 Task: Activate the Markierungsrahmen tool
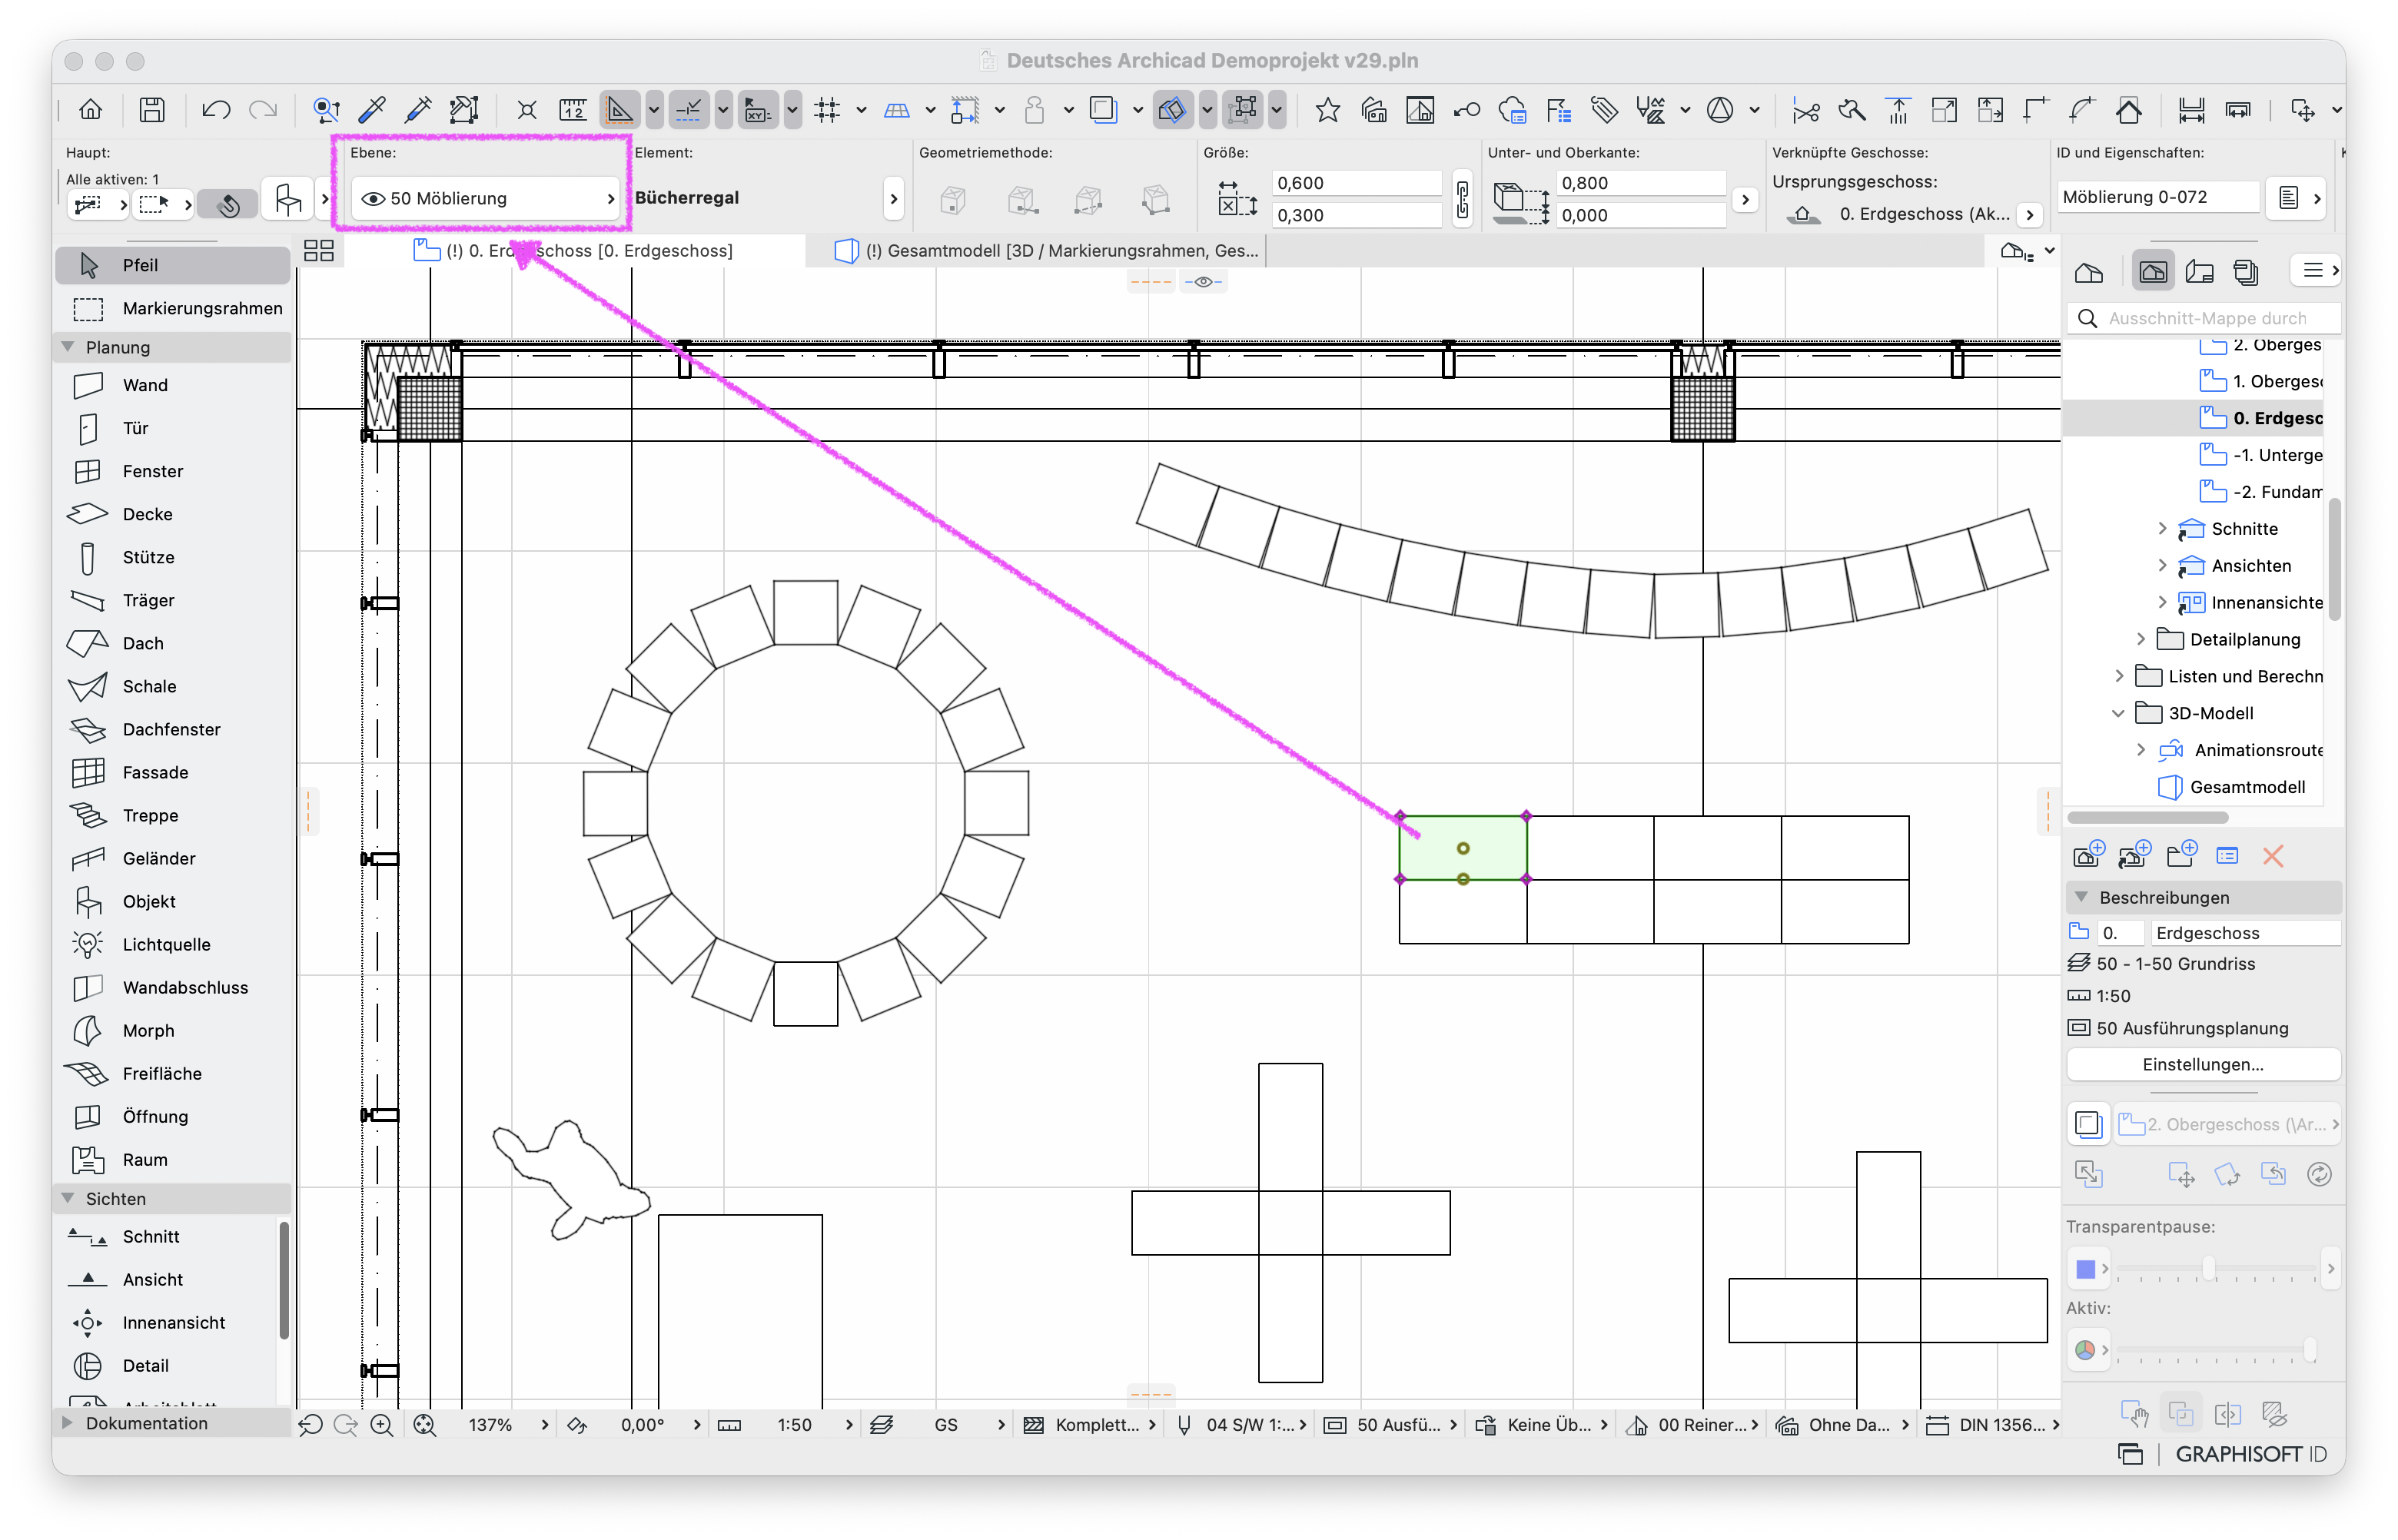(172, 308)
